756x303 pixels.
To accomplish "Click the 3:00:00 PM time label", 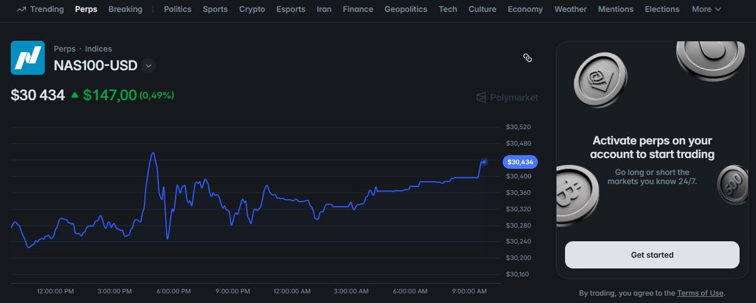I will pyautogui.click(x=113, y=292).
